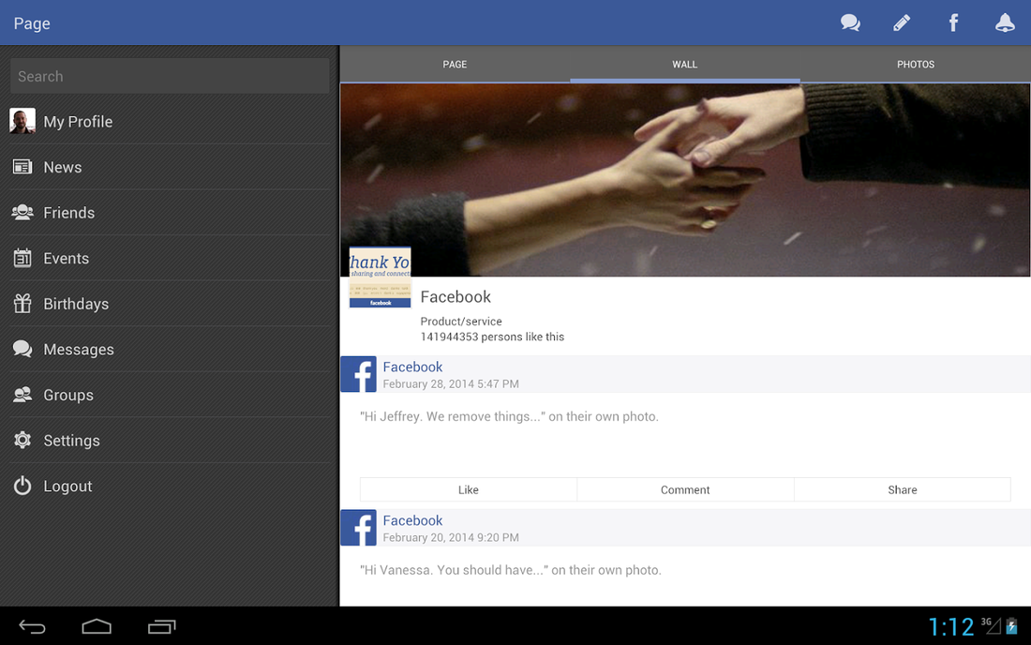1031x645 pixels.
Task: Share the 'Hi Jeffrey' post
Action: (x=902, y=489)
